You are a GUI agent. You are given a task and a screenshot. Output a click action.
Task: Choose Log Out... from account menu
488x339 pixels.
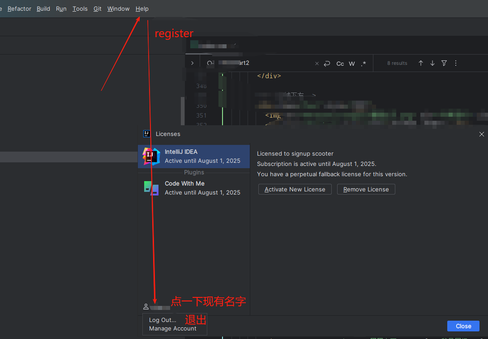(163, 320)
